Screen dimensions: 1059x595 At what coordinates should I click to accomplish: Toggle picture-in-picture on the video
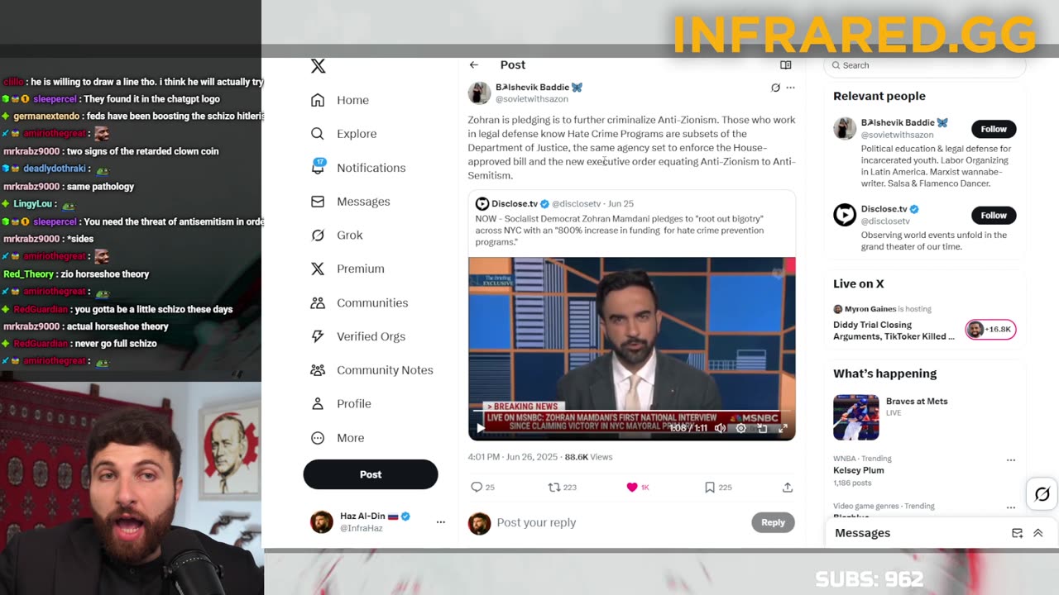762,428
